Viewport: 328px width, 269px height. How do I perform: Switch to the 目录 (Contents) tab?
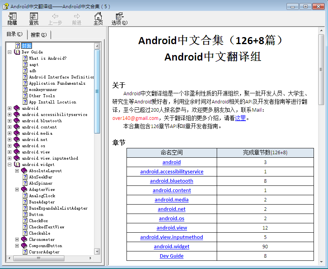(14, 34)
